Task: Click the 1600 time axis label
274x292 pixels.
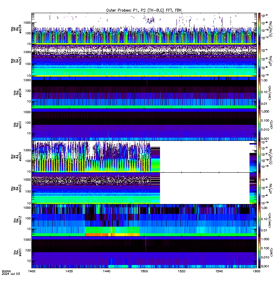Action: pyautogui.click(x=256, y=271)
